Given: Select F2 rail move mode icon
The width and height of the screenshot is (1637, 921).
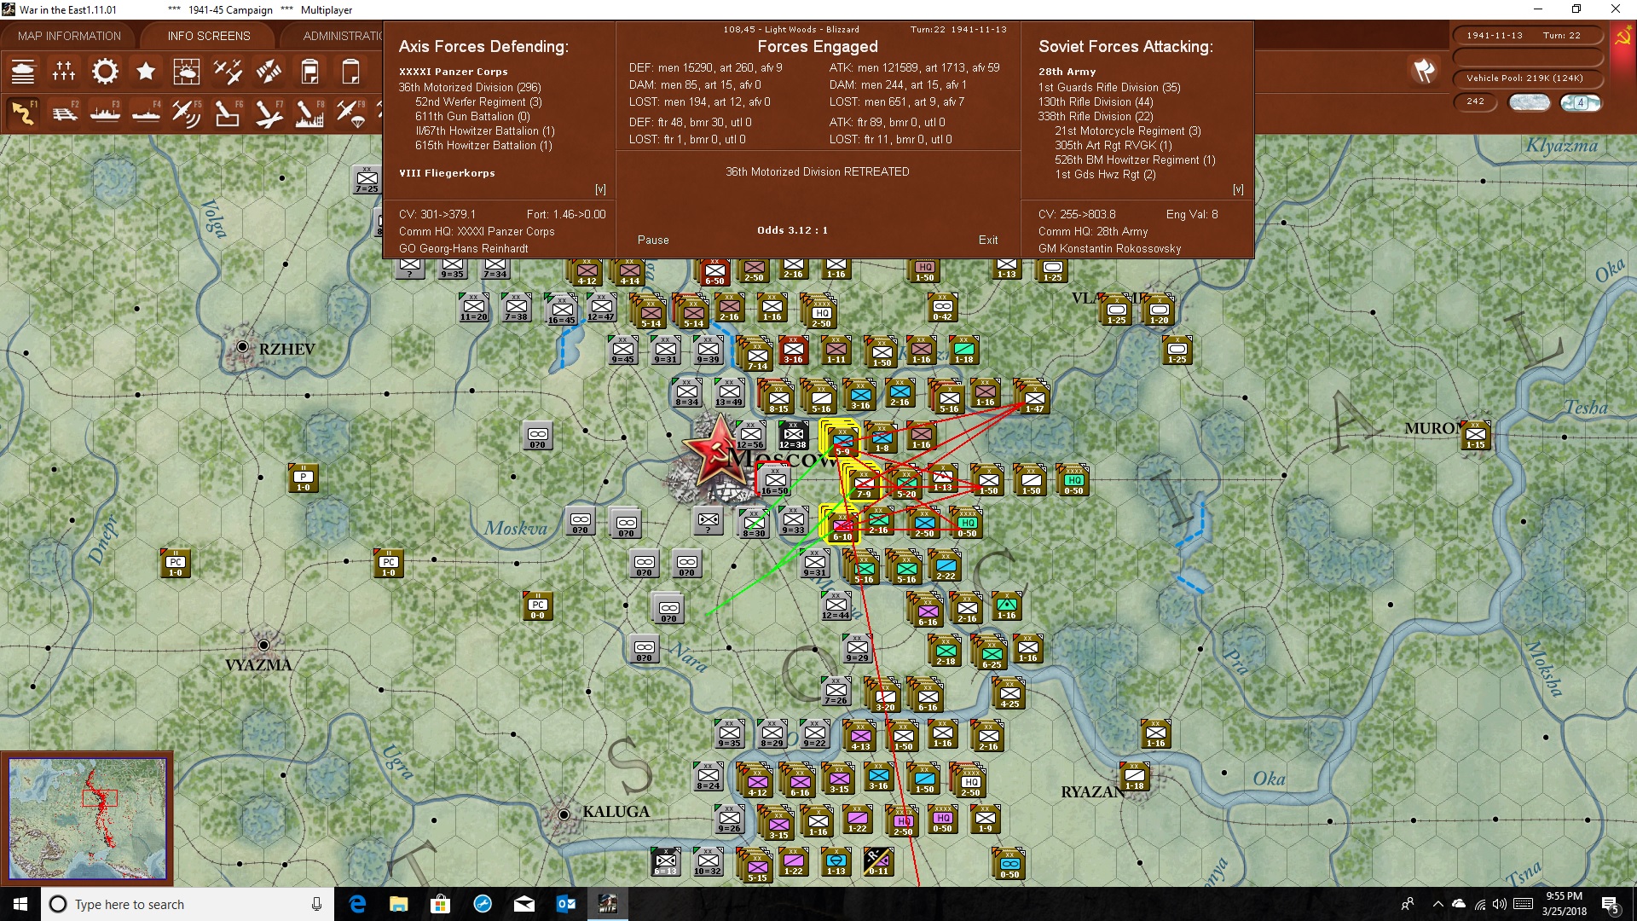Looking at the screenshot, I should pyautogui.click(x=64, y=113).
